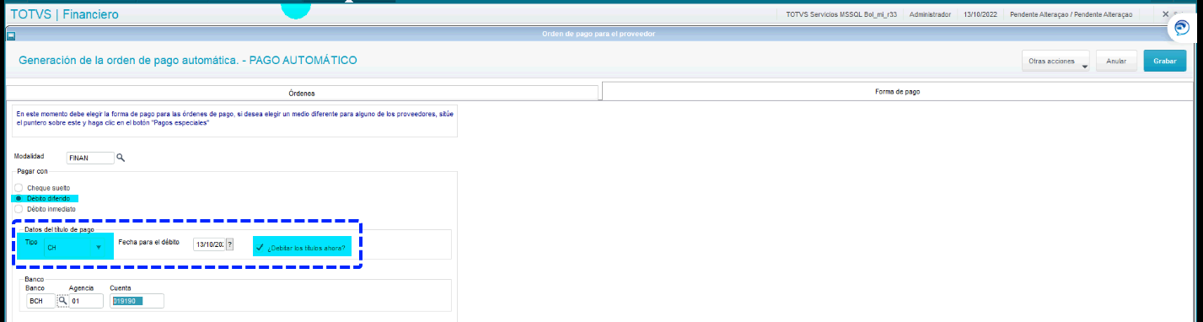
Task: Toggle the ¿Debitar los títulos ahora? checkbox
Action: (x=260, y=247)
